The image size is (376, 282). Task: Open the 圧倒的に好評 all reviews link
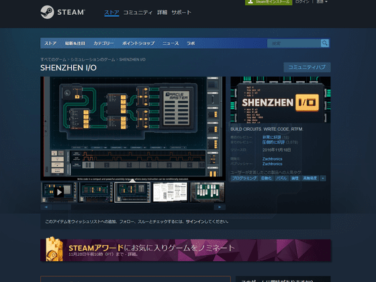click(x=273, y=142)
